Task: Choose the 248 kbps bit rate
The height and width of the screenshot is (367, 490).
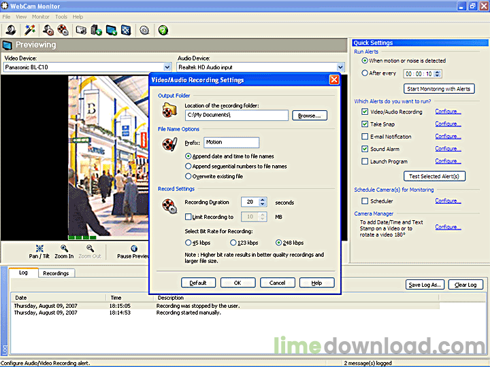Action: tap(278, 243)
